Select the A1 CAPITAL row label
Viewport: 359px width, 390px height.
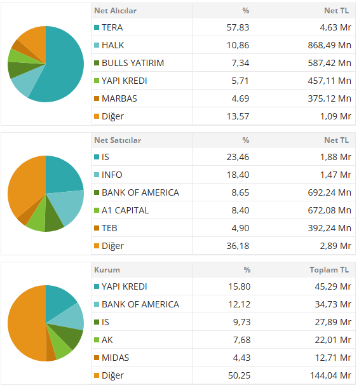pos(125,210)
